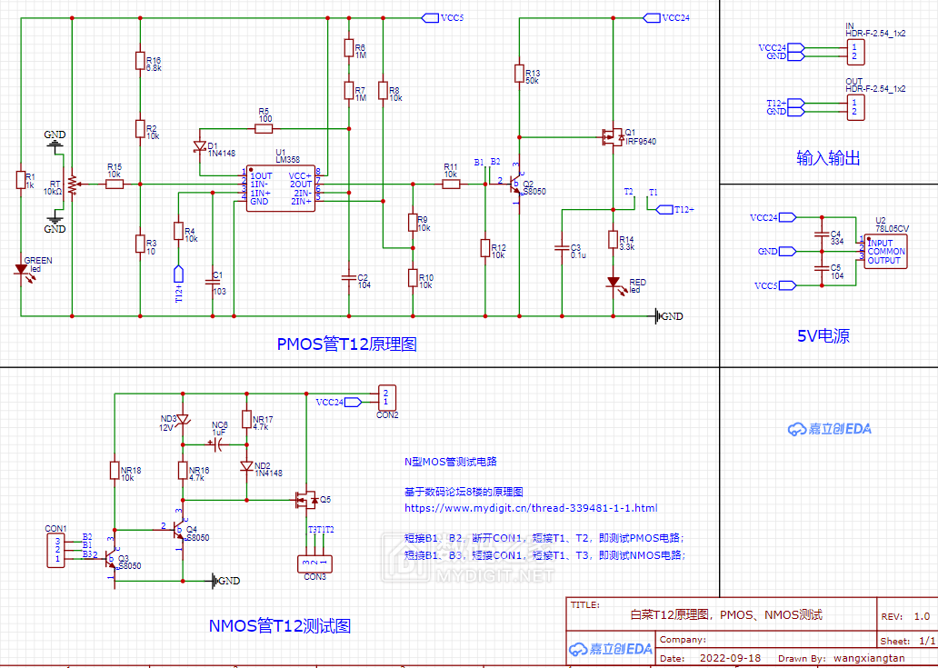Click the RT 10kΩ potentiometer
938x668 pixels.
point(72,184)
